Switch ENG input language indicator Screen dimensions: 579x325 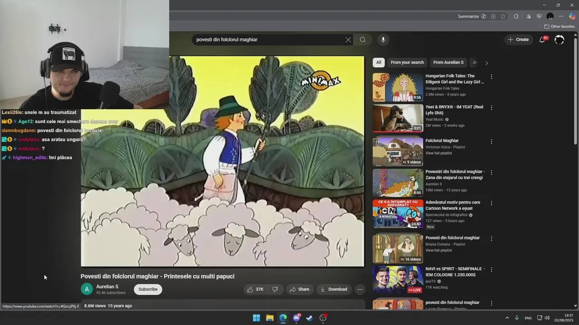[x=528, y=318]
